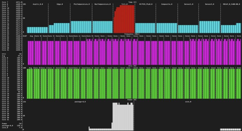This screenshot has height=131, width=242.
Task: Select the red Tctl,0 temperature bar graph
Action: (124, 19)
